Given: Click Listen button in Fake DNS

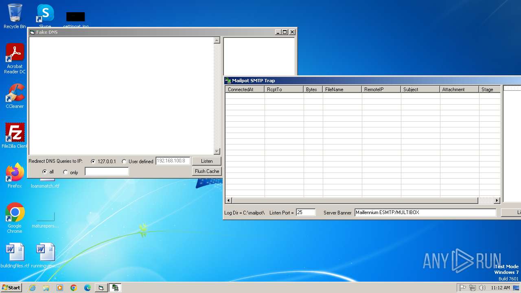Looking at the screenshot, I should click(x=207, y=161).
